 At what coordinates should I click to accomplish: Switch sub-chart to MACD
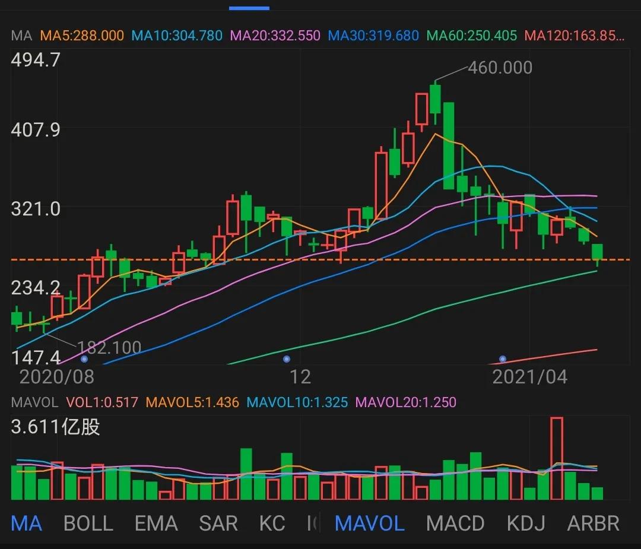[455, 523]
